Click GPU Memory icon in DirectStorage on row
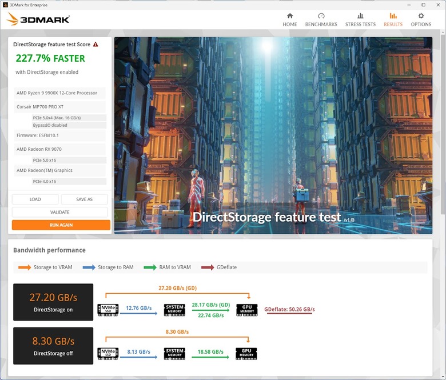The height and width of the screenshot is (380, 446). (x=247, y=310)
